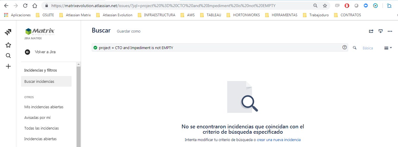Open Incidencias abiertas filter
398x147 pixels.
point(40,139)
